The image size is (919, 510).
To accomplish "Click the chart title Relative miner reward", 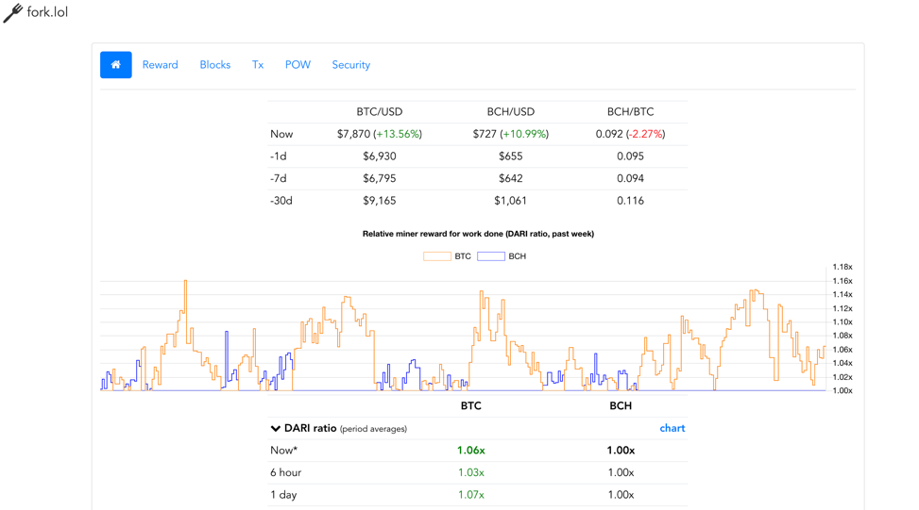I will (x=478, y=234).
